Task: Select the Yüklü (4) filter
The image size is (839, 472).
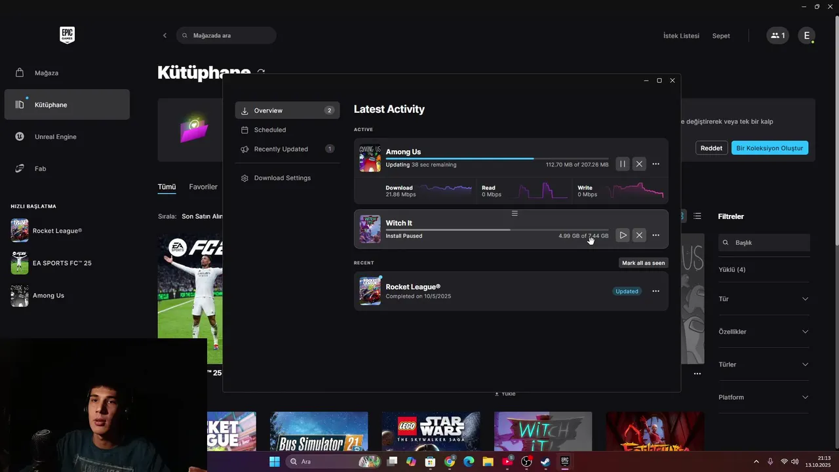Action: (732, 269)
